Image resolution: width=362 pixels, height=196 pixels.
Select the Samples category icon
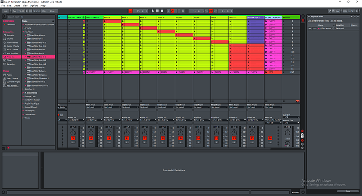[x=4, y=64]
